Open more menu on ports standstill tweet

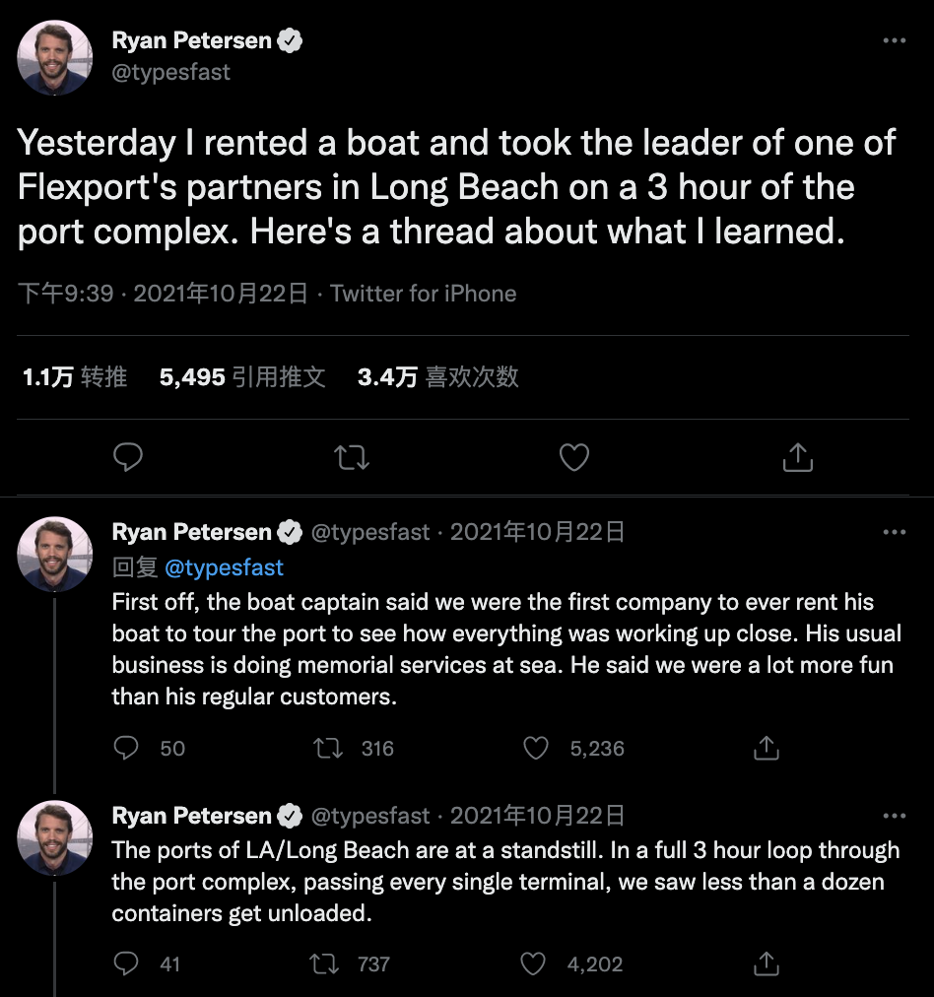click(894, 816)
